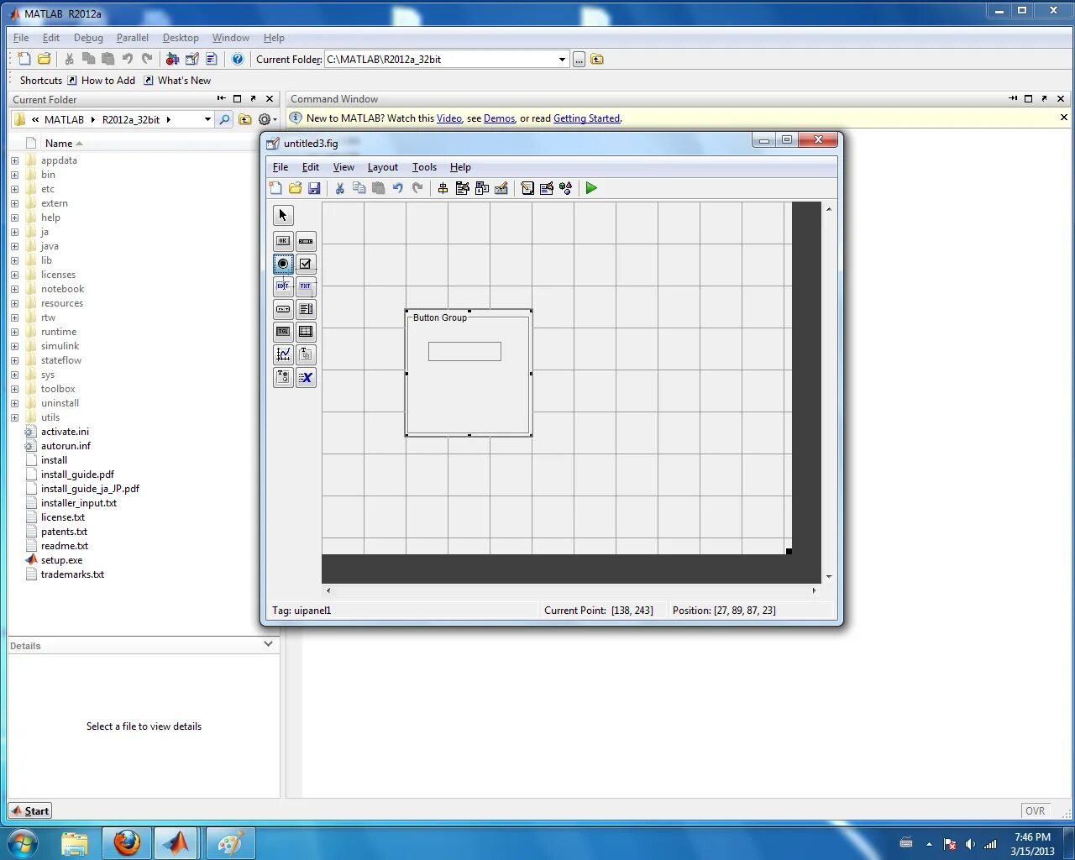Open the M-file Editor icon in GUIDE
The image size is (1075, 860).
pos(527,188)
